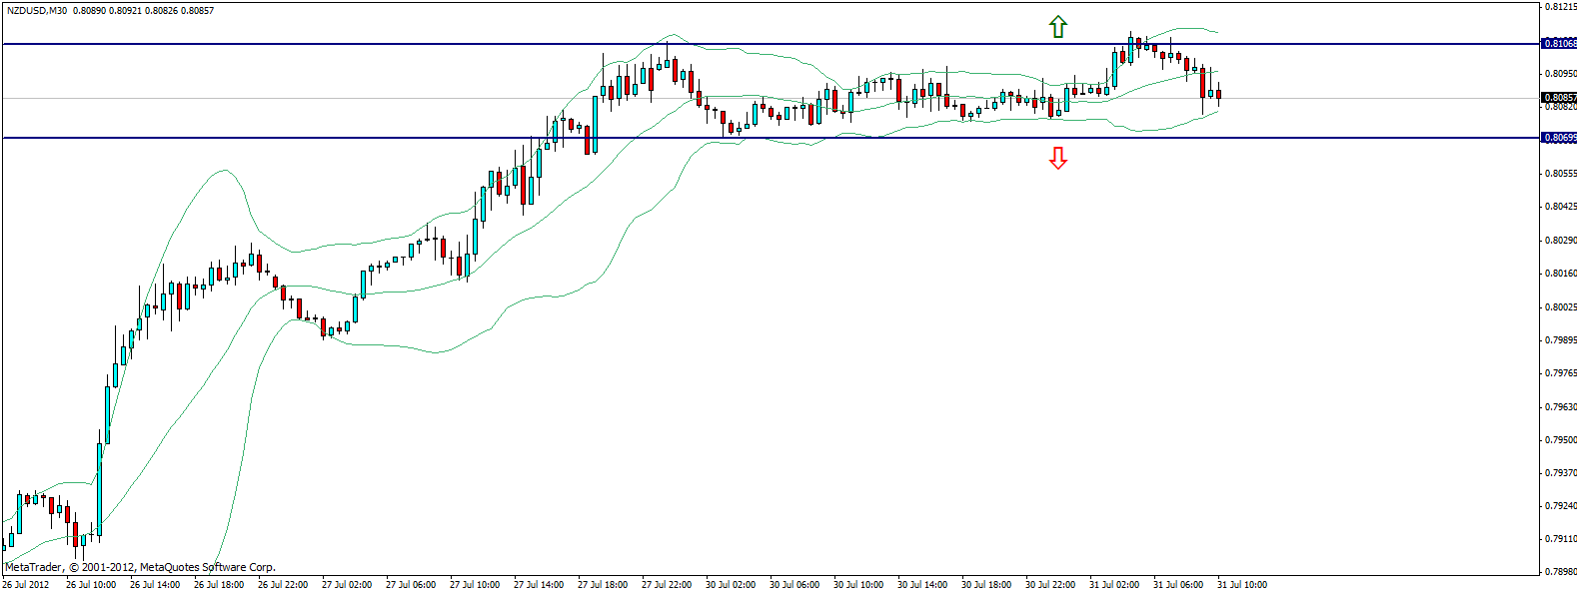Select the red down arrow object
1577x592 pixels.
[1058, 158]
